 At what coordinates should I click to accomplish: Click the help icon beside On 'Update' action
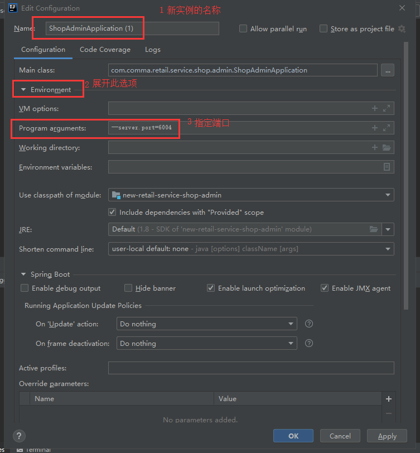pyautogui.click(x=309, y=324)
